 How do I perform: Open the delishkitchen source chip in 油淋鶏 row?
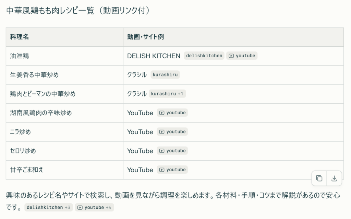[204, 56]
